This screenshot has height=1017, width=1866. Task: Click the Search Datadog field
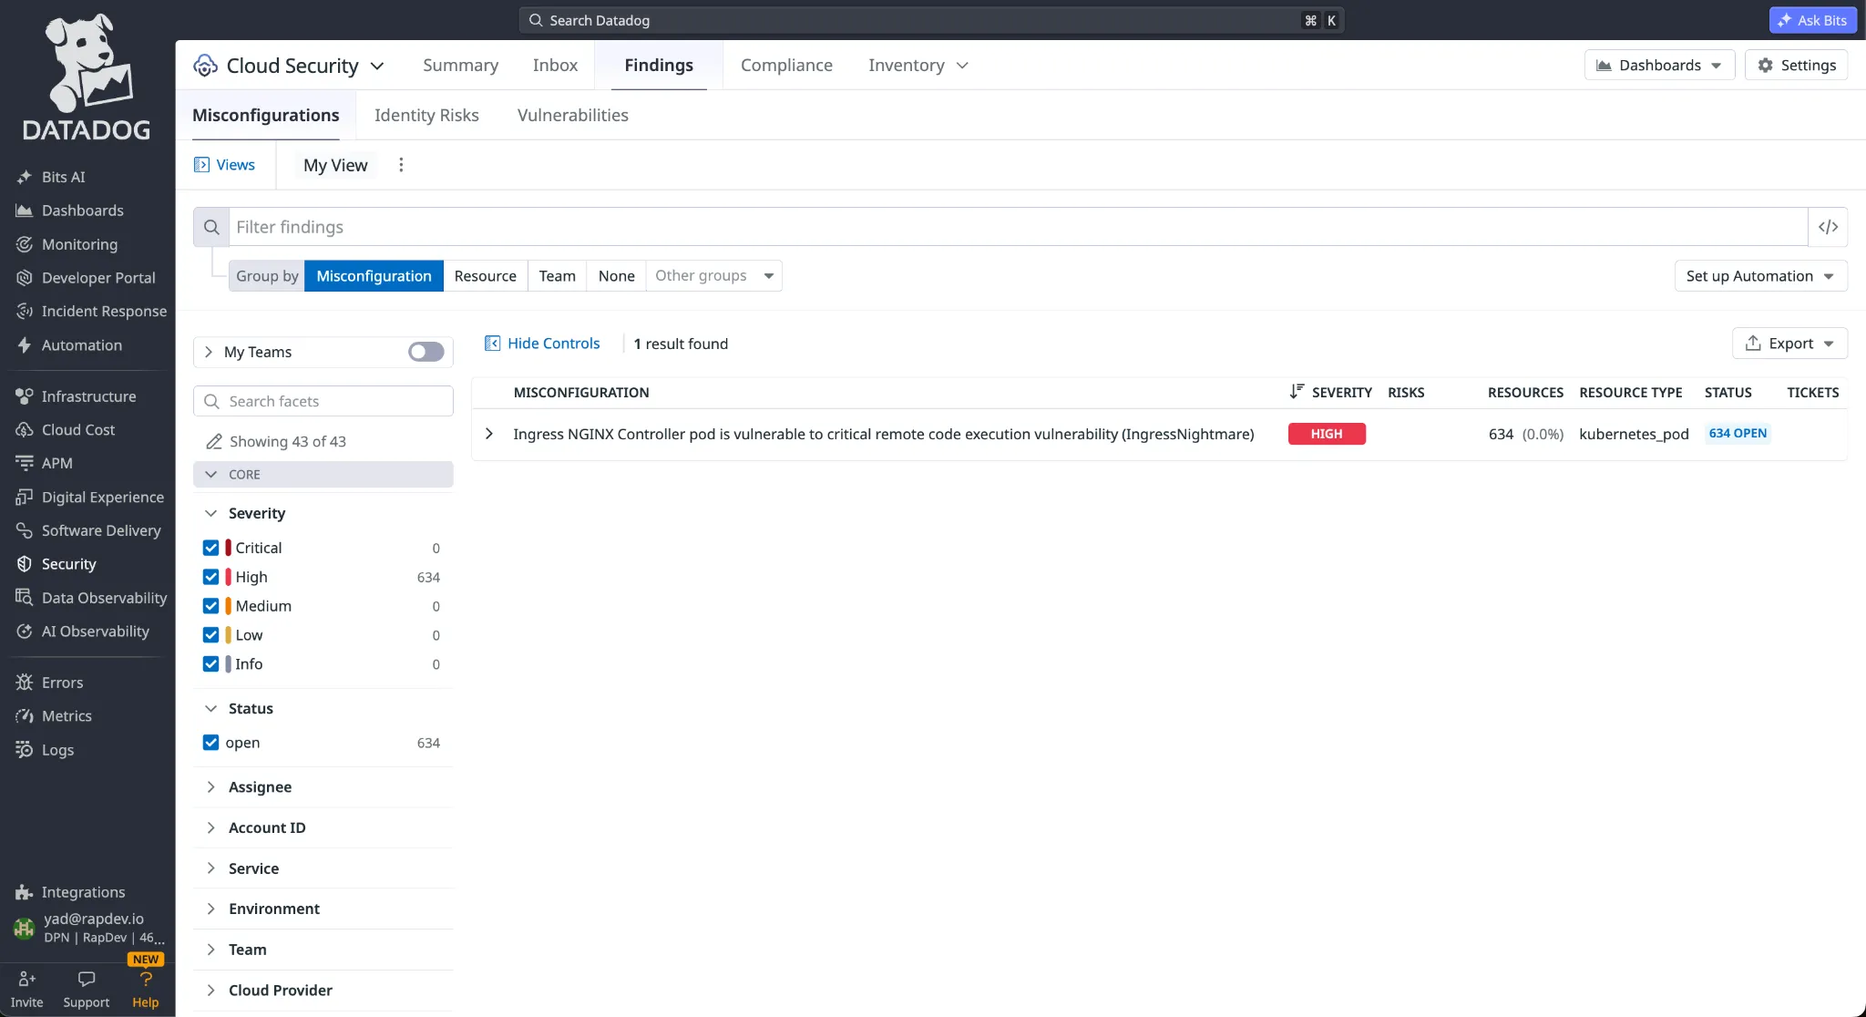pos(931,20)
